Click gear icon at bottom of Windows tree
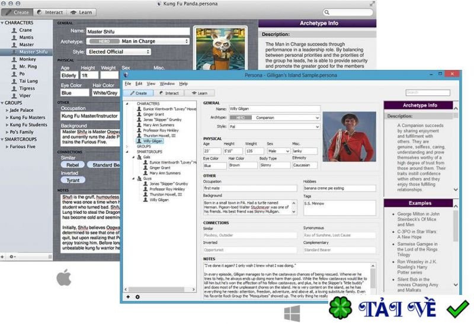 click(137, 297)
